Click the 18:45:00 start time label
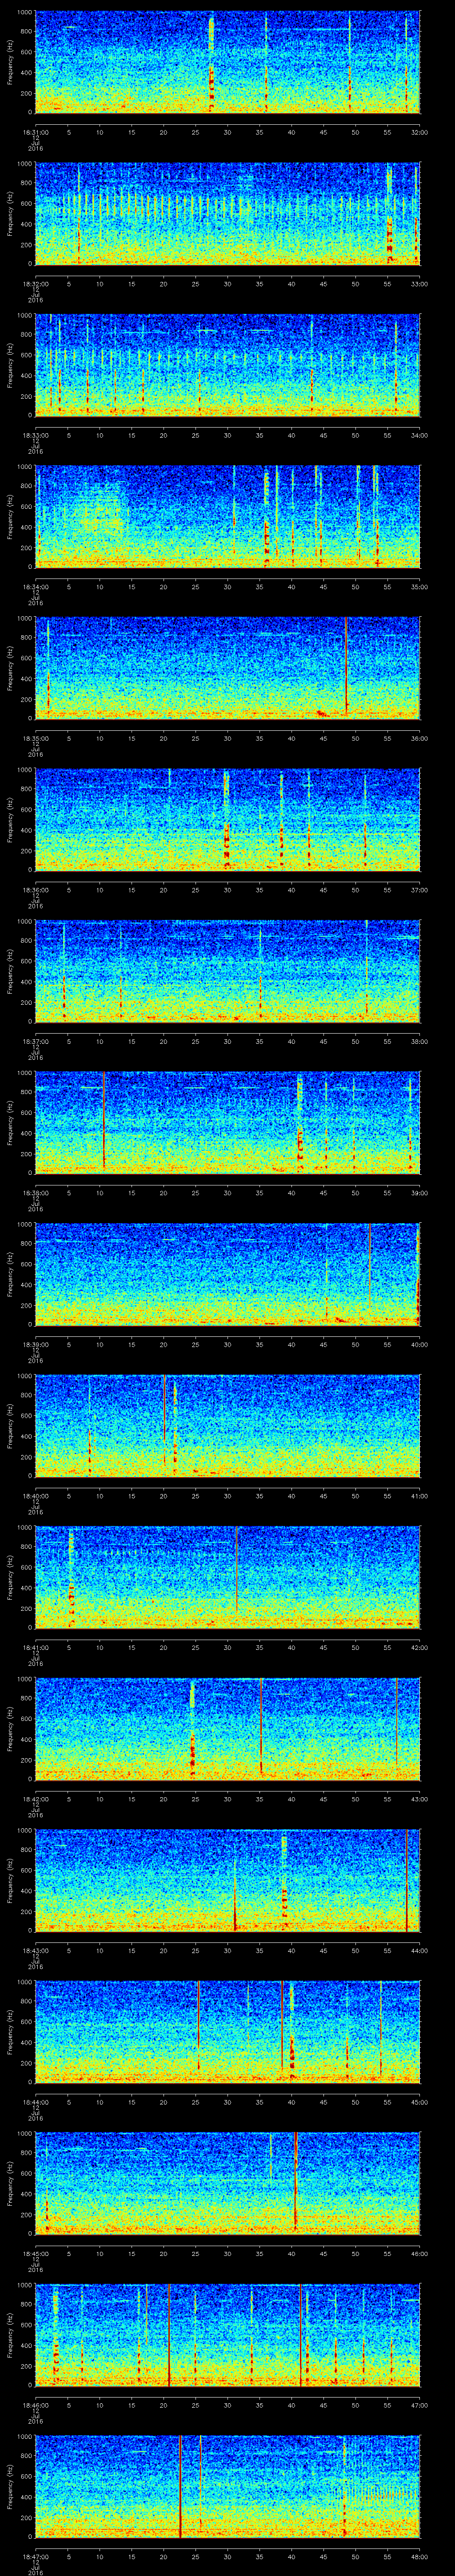This screenshot has width=455, height=2576. [35, 2255]
